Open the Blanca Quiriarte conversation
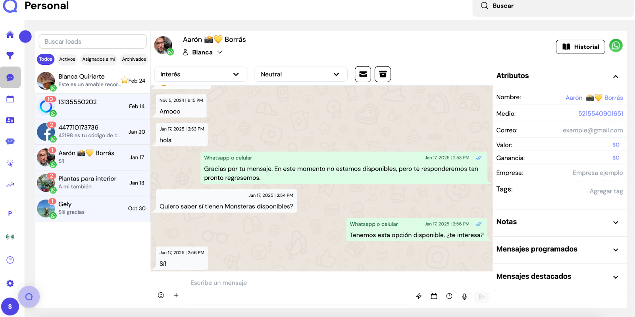 (92, 81)
